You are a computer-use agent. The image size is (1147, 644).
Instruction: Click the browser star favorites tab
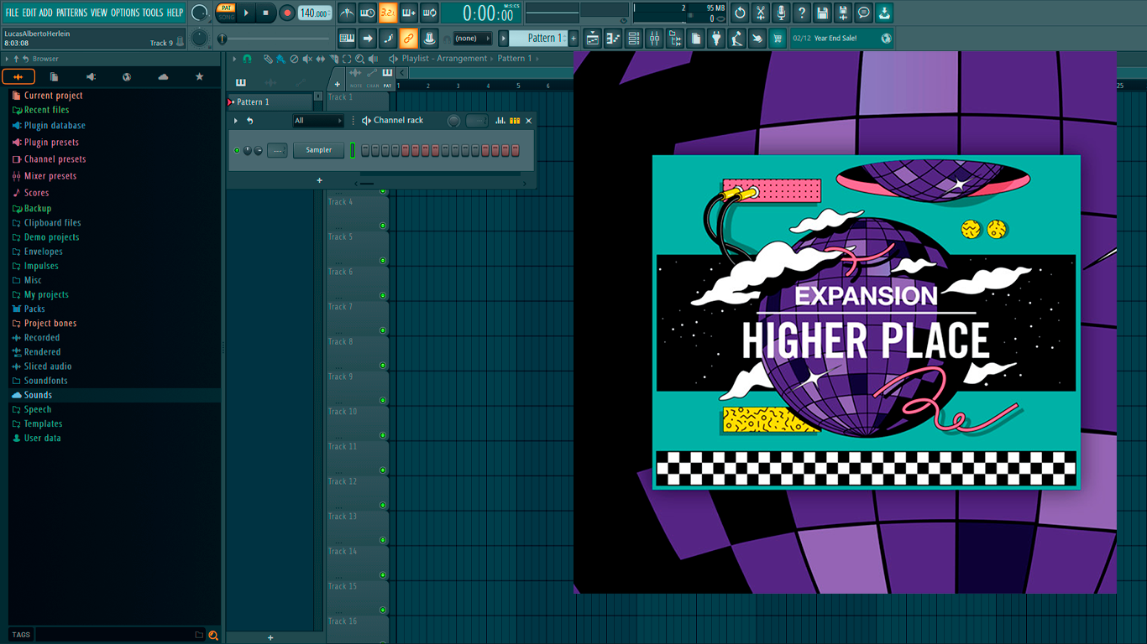coord(199,76)
